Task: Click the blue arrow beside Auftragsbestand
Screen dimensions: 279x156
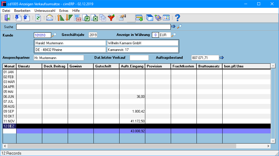Action: point(222,58)
